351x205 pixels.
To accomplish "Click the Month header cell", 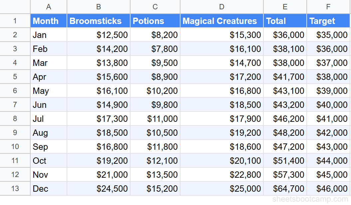I will (x=49, y=21).
